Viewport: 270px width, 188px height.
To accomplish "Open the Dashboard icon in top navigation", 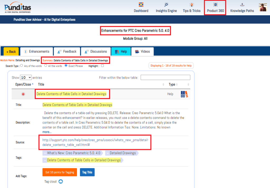I will [141, 5].
